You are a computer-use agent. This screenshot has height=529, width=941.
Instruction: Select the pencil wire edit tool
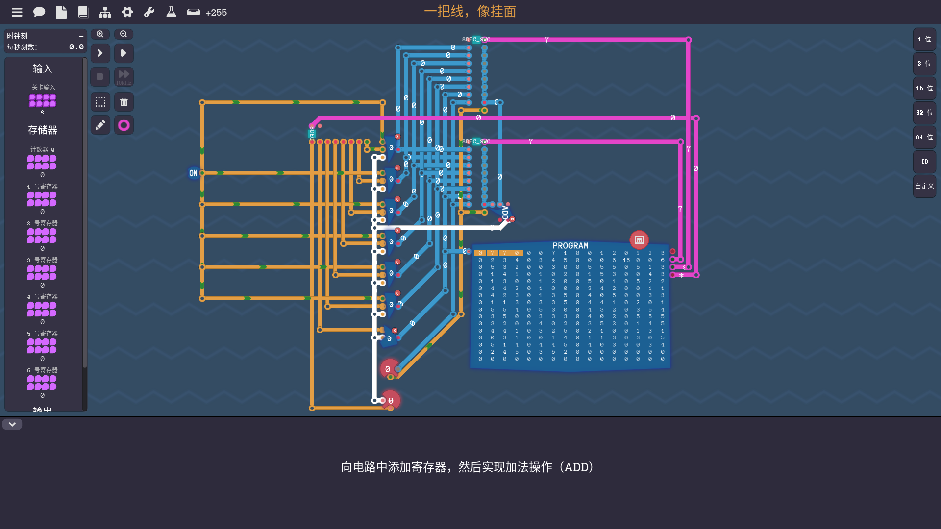pos(100,125)
